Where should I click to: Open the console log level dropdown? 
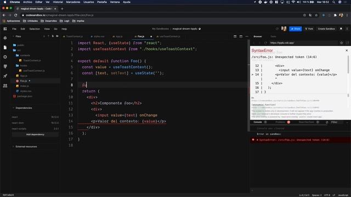click(x=347, y=122)
